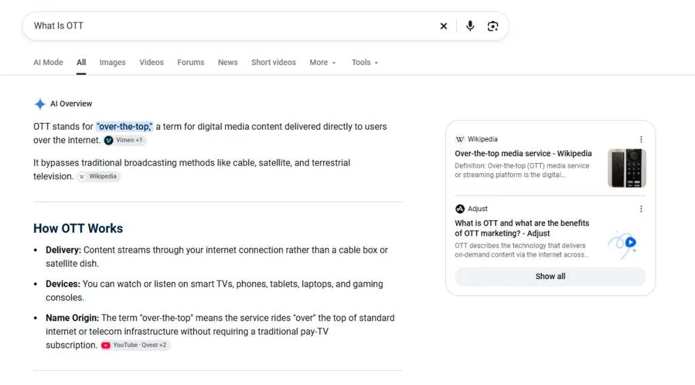Switch to the Short videos tab
The image size is (695, 385).
click(x=274, y=62)
